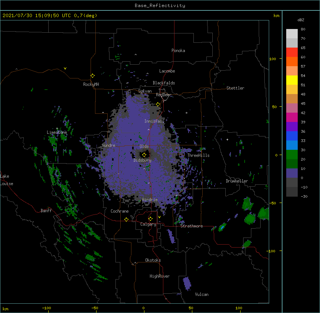The height and width of the screenshot is (313, 320).
Task: Click the 80 value on the dBZ scale
Action: click(303, 29)
